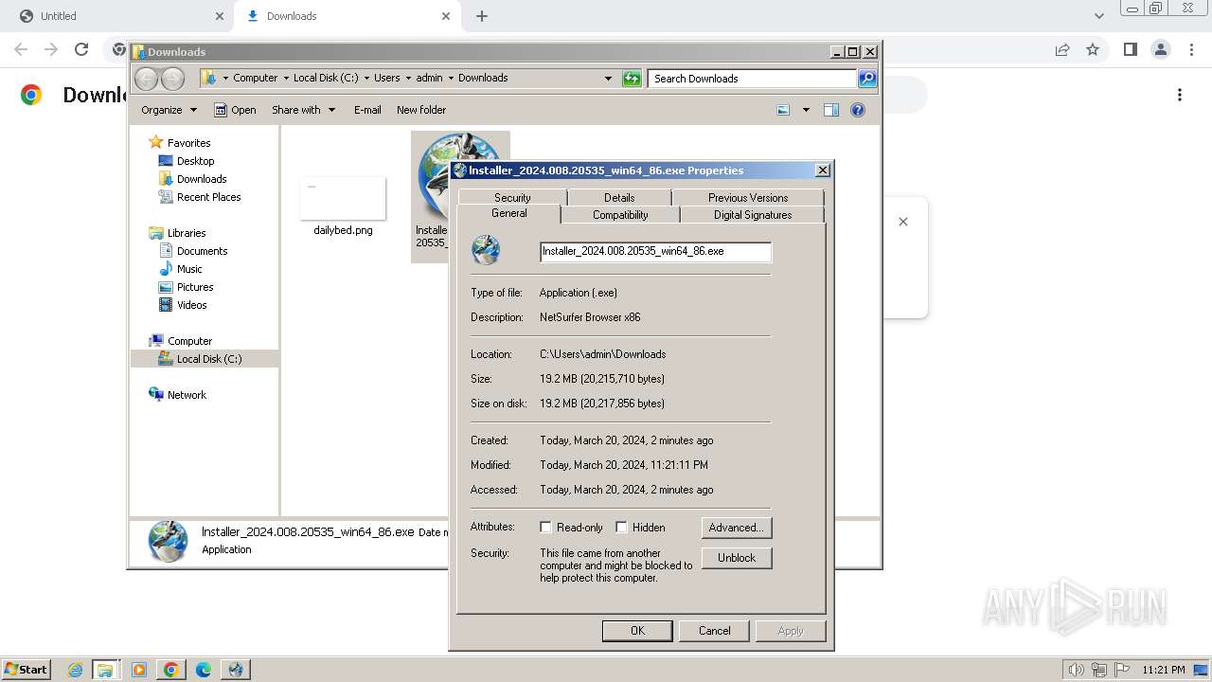
Task: Close the Downloads Chrome tab
Action: coord(446,16)
